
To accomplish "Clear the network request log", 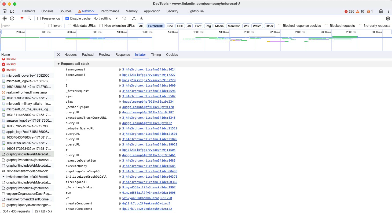I will point(12,18).
